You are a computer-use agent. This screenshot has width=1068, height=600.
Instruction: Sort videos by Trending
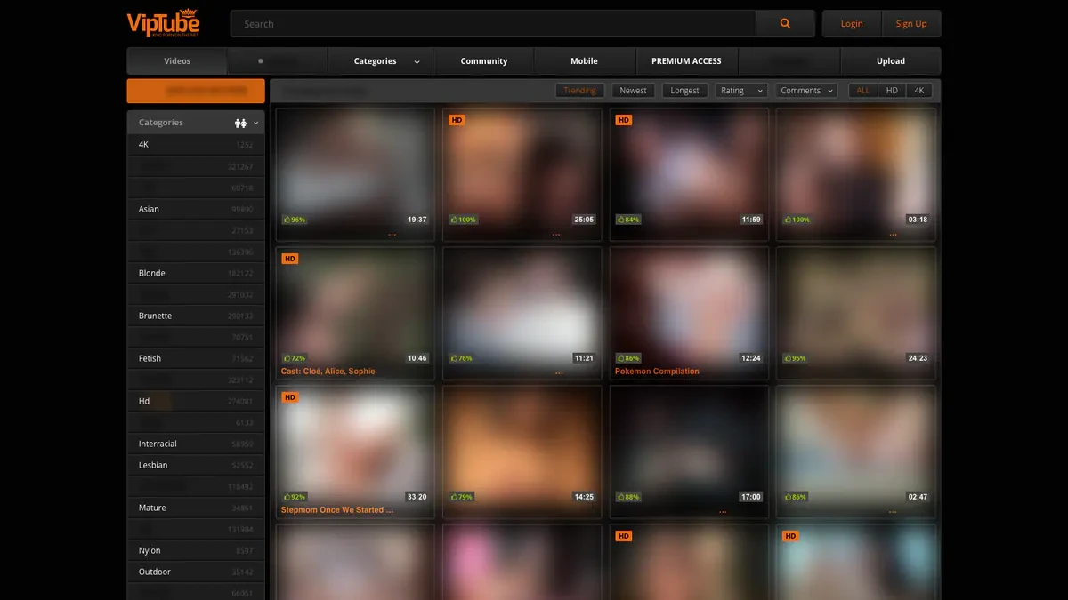(x=580, y=91)
